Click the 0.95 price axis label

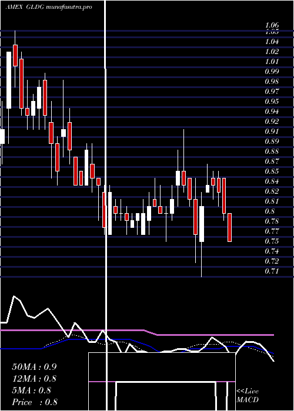coord(272,102)
